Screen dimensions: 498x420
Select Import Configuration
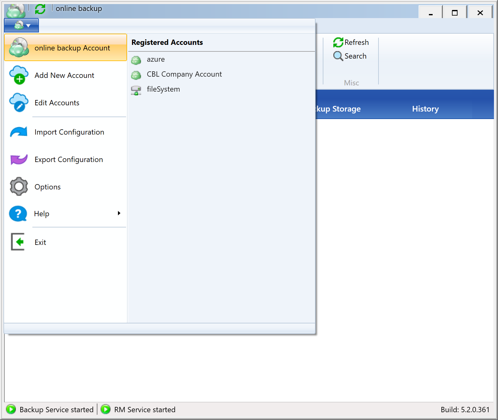click(66, 132)
